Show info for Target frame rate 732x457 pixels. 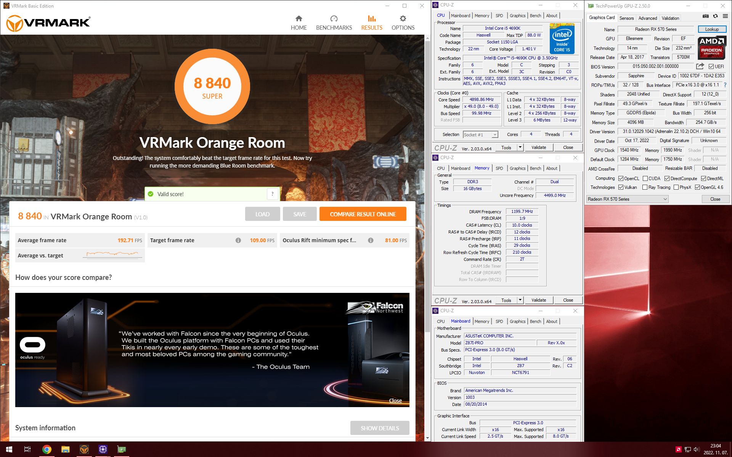pyautogui.click(x=238, y=240)
